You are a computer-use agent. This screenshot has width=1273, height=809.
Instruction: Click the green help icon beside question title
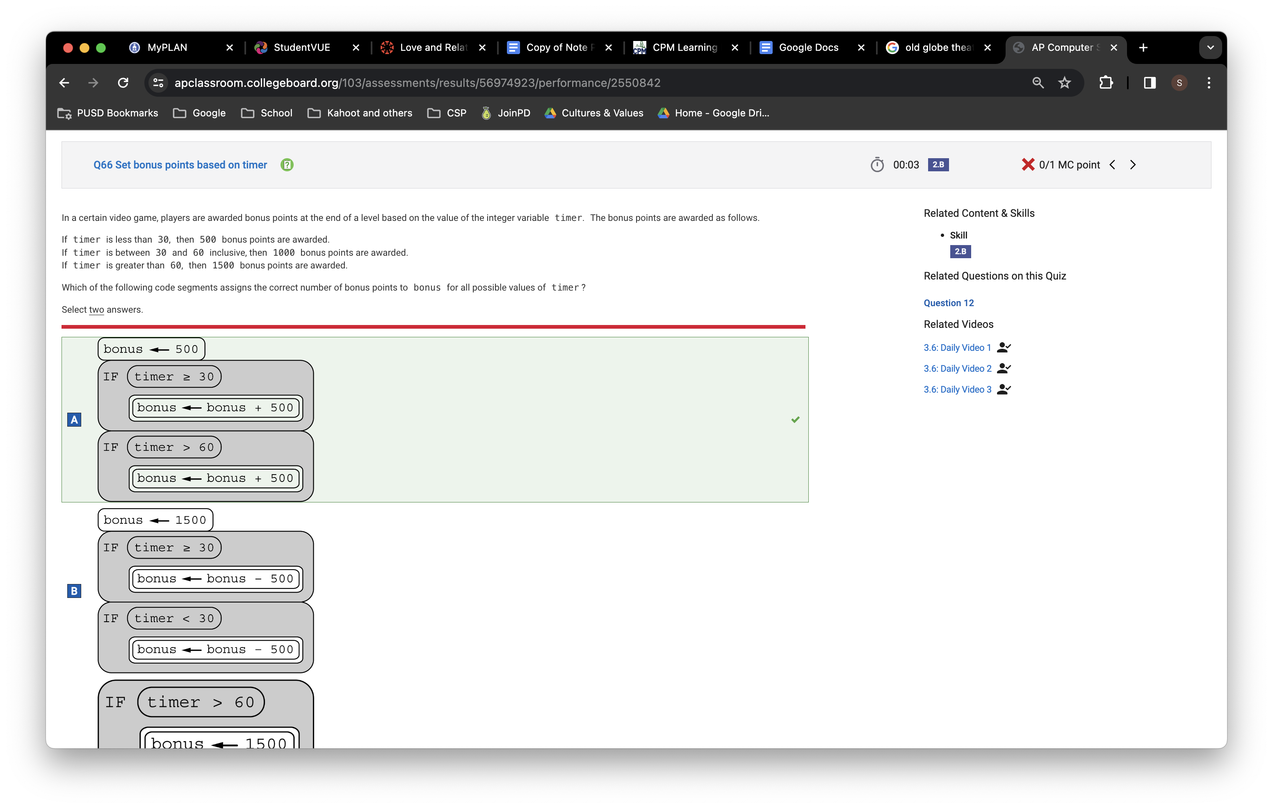tap(287, 165)
